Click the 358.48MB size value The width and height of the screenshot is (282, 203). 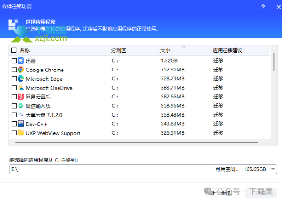173,115
